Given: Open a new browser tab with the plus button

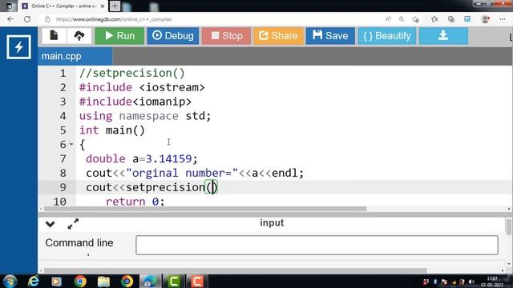Looking at the screenshot, I should coord(115,6).
